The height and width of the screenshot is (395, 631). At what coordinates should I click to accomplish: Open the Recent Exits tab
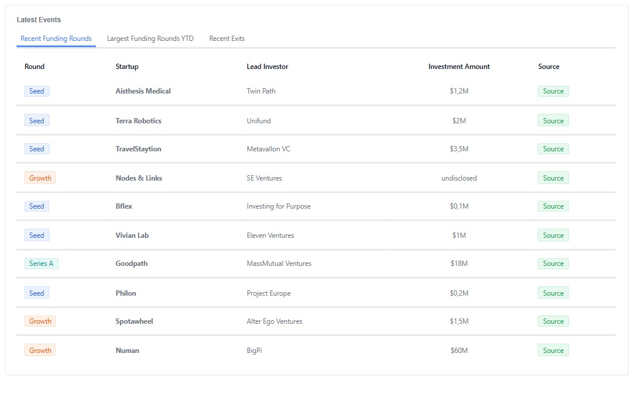(x=227, y=39)
